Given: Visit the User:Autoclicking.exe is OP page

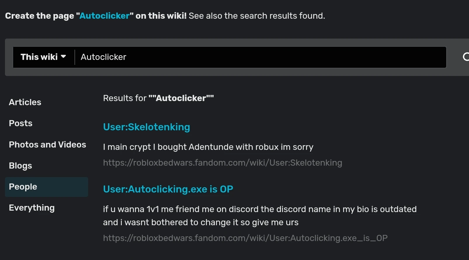Looking at the screenshot, I should click(x=168, y=189).
